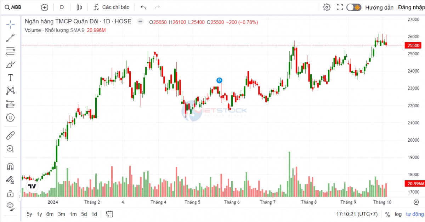Open the candlestick chart type dropdown
The height and width of the screenshot is (222, 425).
click(79, 7)
